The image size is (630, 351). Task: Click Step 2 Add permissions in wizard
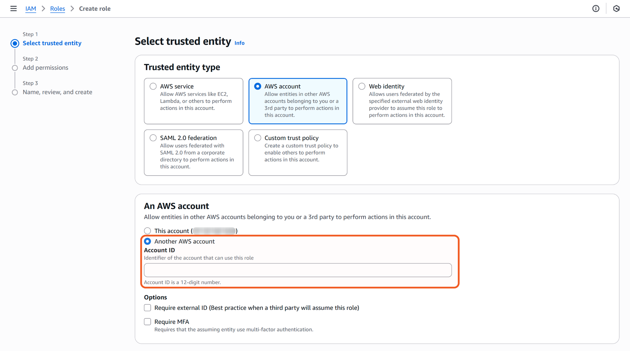46,68
